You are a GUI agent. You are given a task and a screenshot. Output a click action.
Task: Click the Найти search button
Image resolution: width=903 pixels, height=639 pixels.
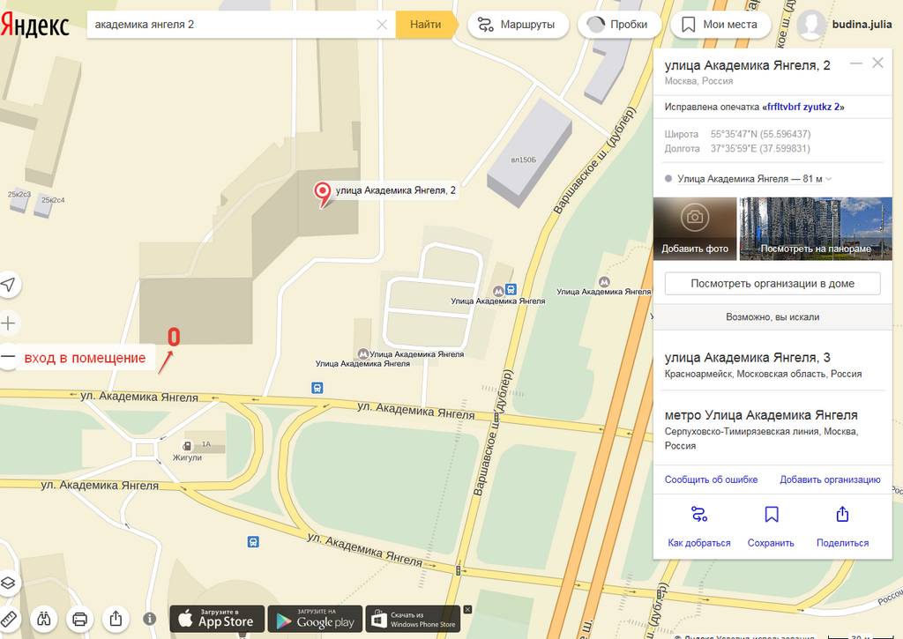(426, 24)
